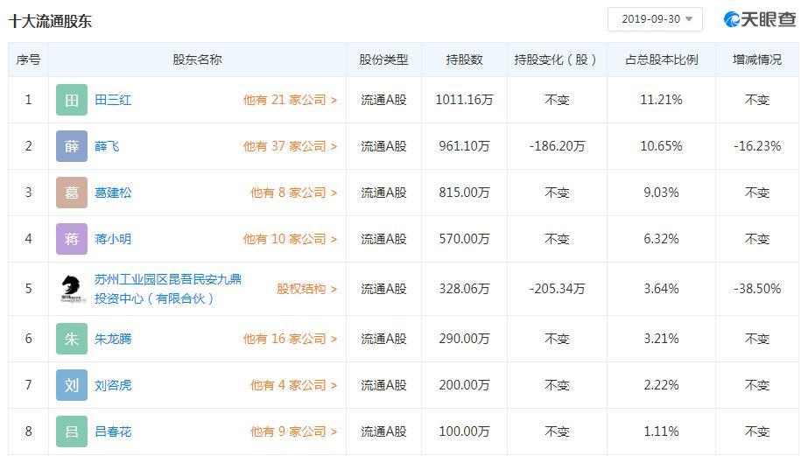Click the 蒋 avatar icon for 蒋小明
The height and width of the screenshot is (456, 801).
[72, 239]
